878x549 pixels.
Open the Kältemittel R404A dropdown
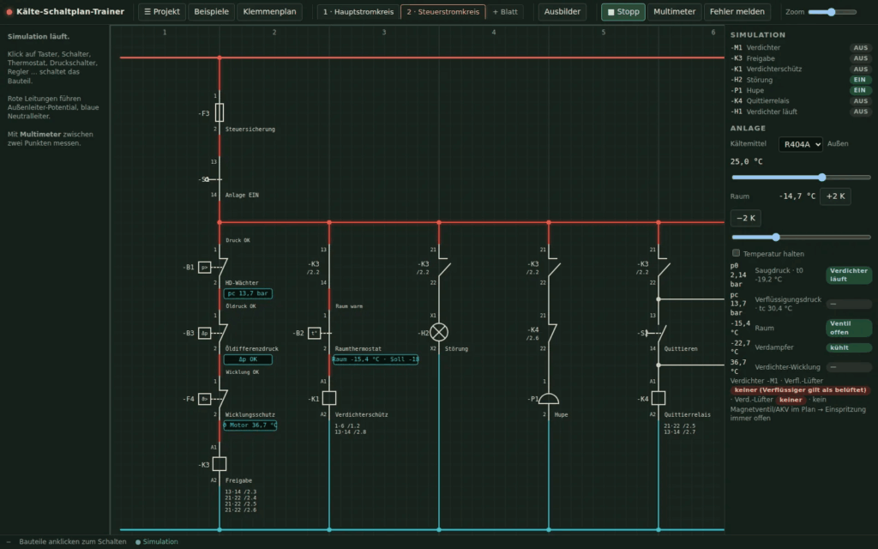(x=800, y=144)
